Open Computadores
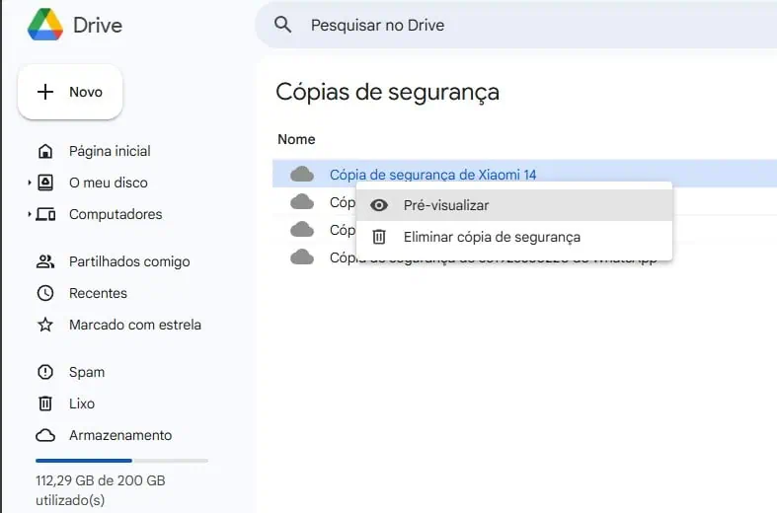The image size is (777, 513). click(116, 214)
